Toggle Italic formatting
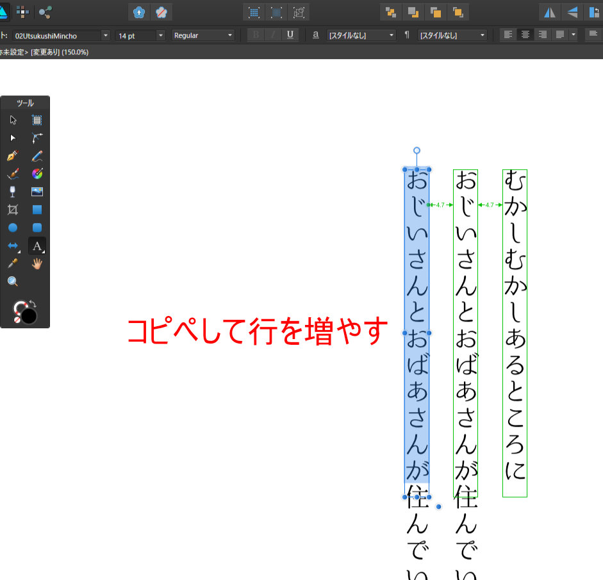Image resolution: width=603 pixels, height=580 pixels. pyautogui.click(x=273, y=35)
